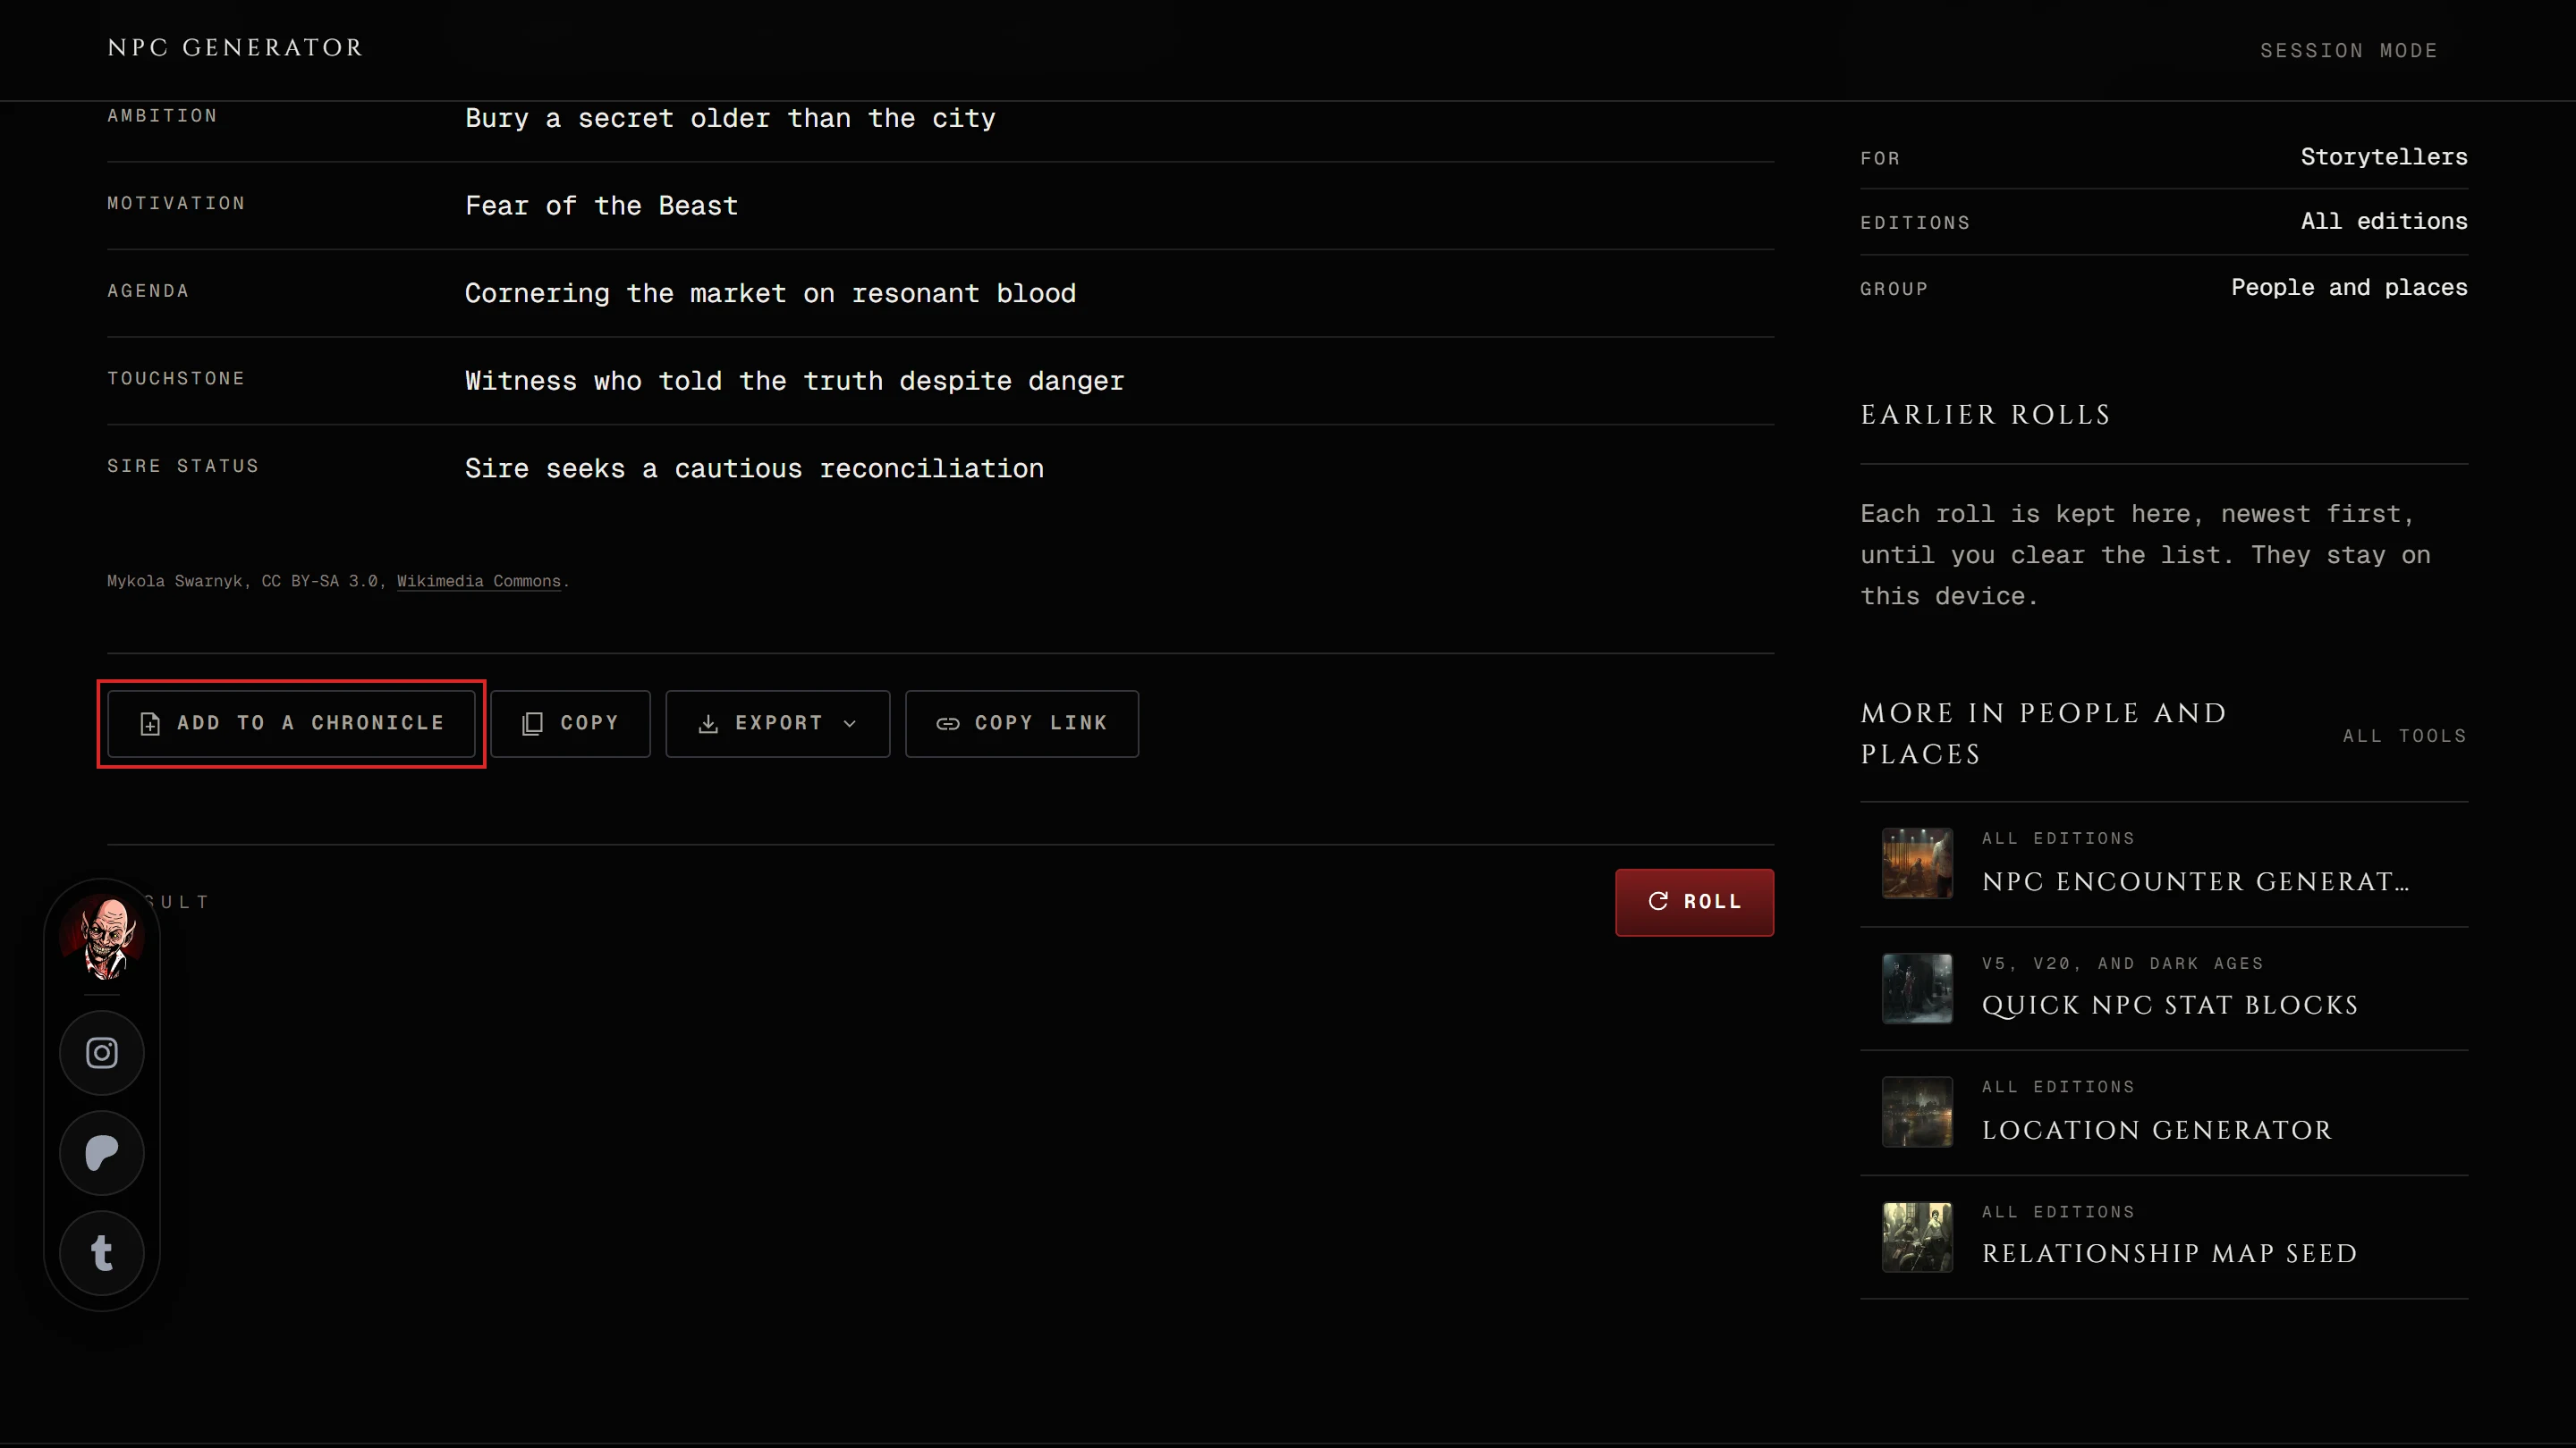Click the vampire avatar icon
2576x1448 pixels.
pos(103,937)
